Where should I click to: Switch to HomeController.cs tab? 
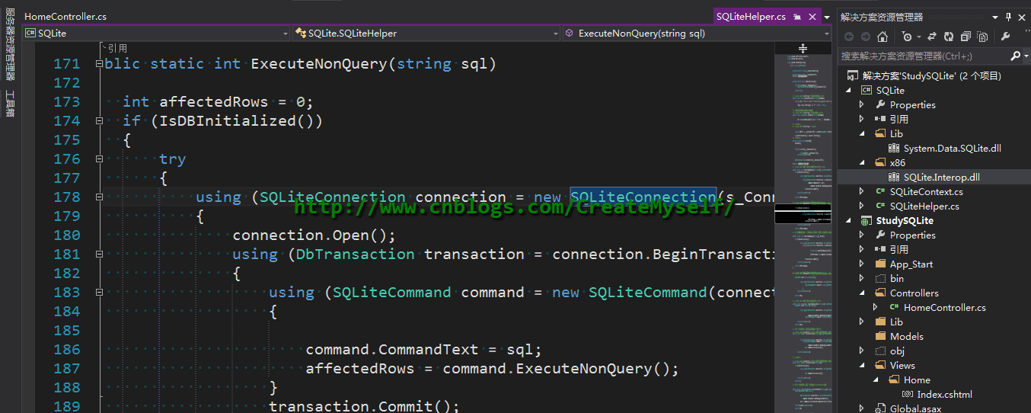click(65, 16)
